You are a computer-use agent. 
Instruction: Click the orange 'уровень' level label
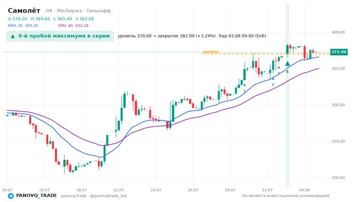click(x=211, y=52)
